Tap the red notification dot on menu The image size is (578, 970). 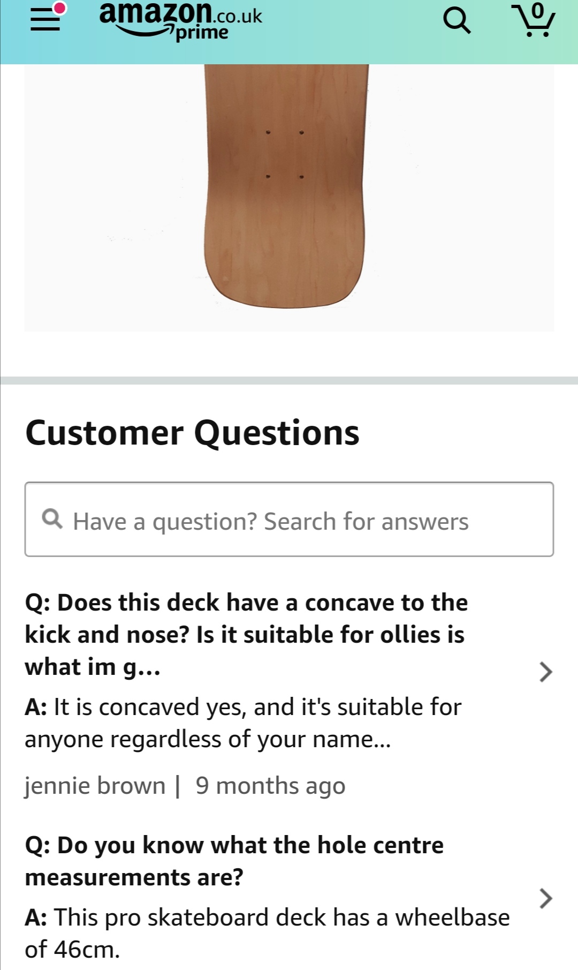pos(60,8)
